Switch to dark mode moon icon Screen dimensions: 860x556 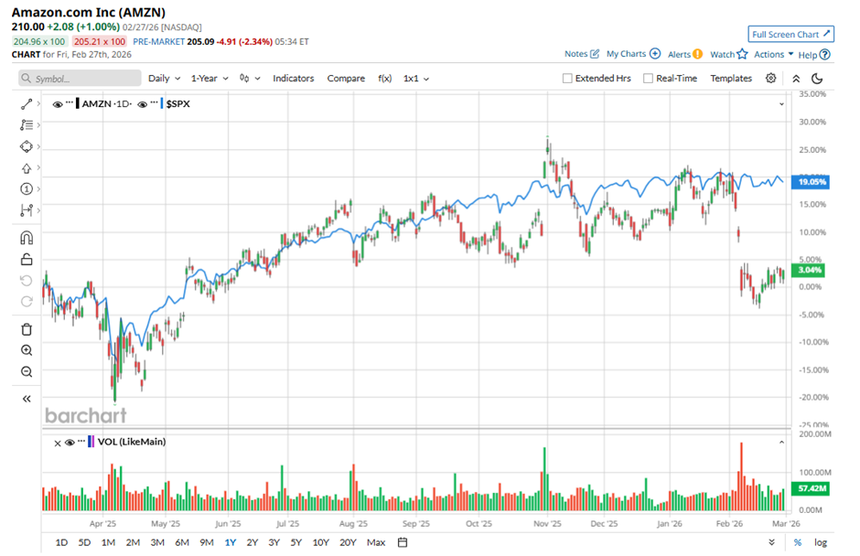817,79
